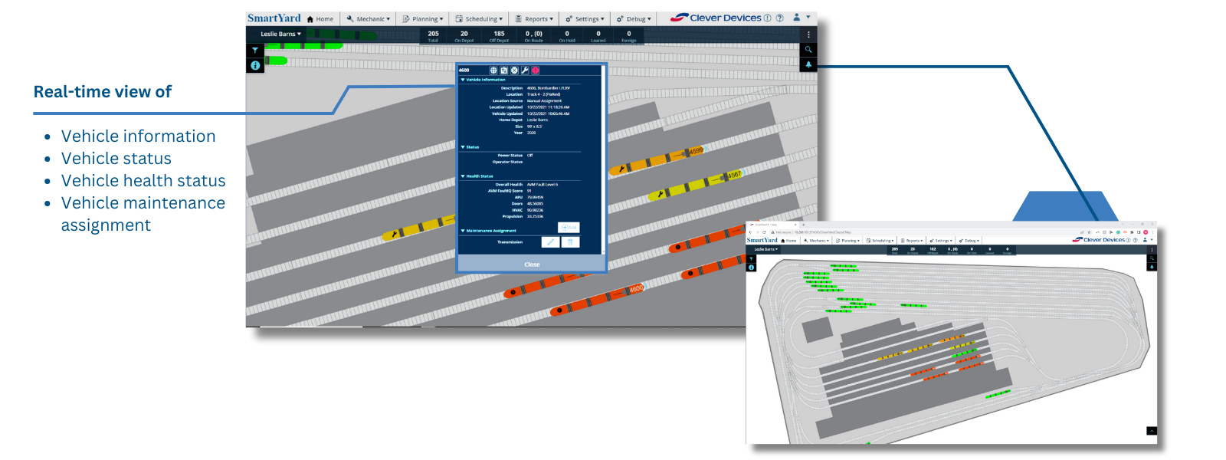The image size is (1226, 460).
Task: Open a new browser tab with the plus button
Action: tap(804, 225)
